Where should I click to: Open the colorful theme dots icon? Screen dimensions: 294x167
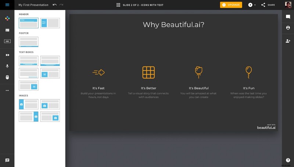click(7, 18)
